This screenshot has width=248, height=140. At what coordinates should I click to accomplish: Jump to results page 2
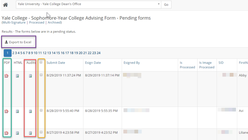click(13, 53)
